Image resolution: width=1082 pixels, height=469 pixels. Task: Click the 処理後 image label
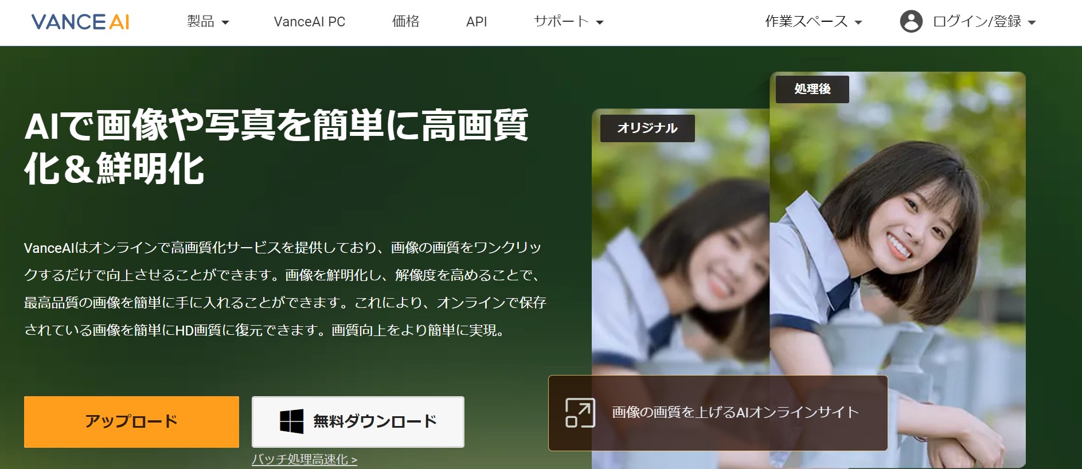tap(812, 89)
